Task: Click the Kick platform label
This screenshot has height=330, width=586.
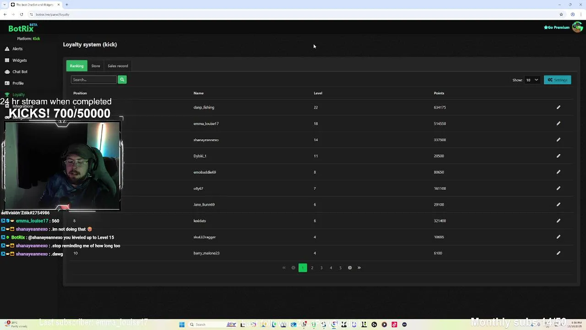Action: click(x=36, y=38)
